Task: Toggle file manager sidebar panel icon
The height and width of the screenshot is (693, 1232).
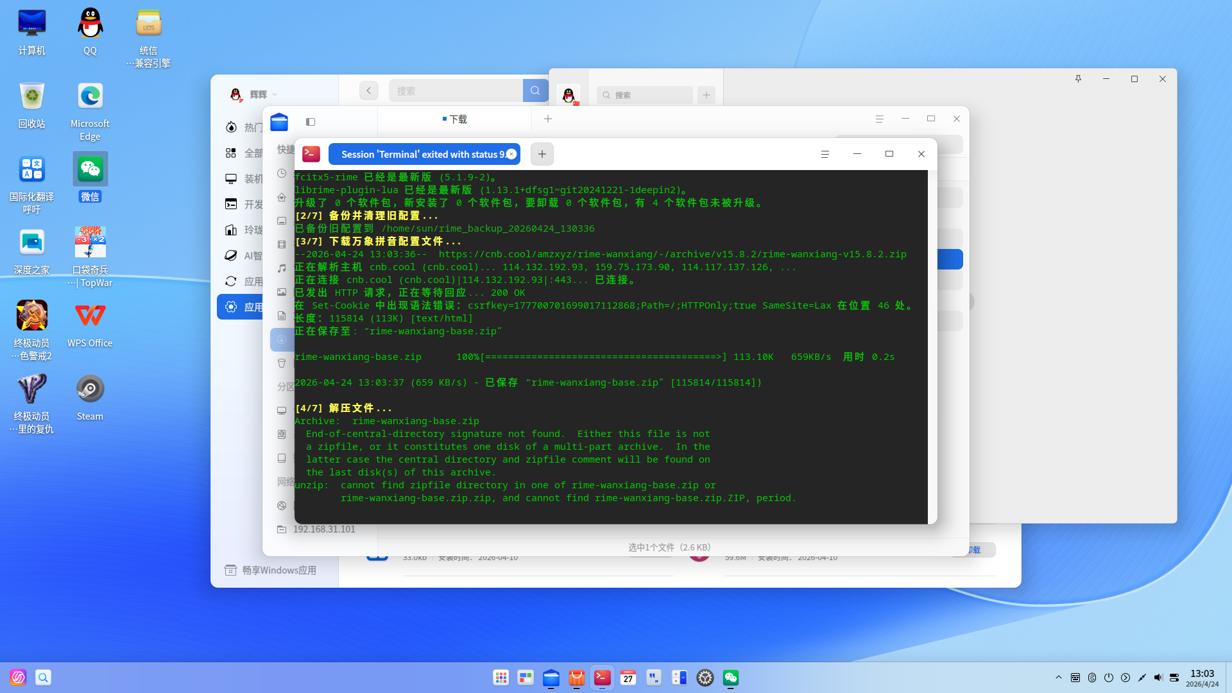Action: pyautogui.click(x=311, y=122)
